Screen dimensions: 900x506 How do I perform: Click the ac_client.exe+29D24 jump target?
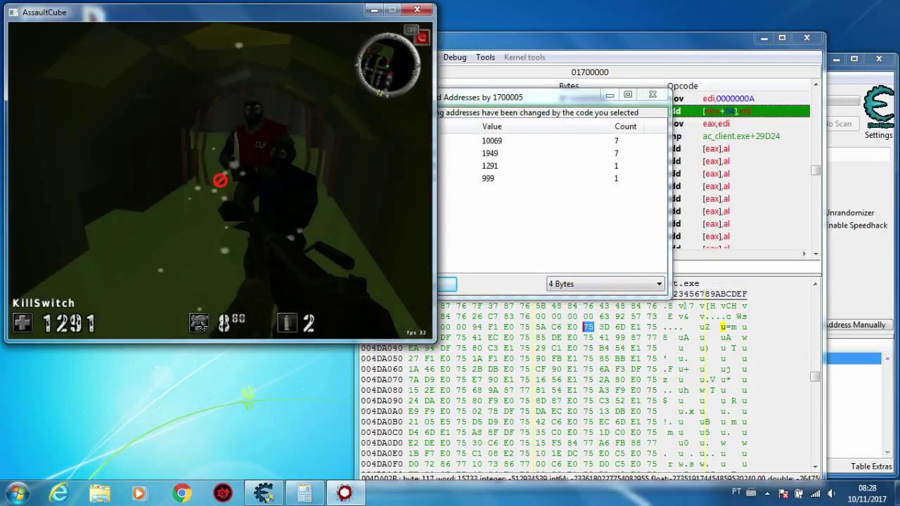pos(740,136)
